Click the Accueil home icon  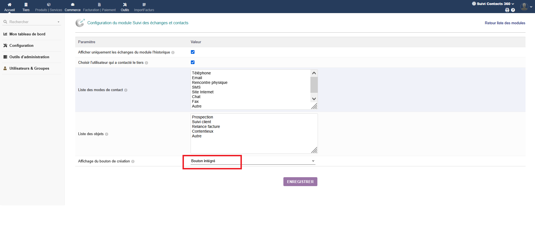click(x=9, y=5)
